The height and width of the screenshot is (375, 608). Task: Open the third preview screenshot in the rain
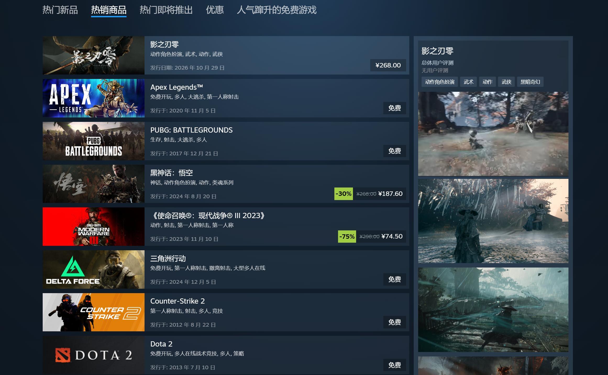[x=493, y=310]
